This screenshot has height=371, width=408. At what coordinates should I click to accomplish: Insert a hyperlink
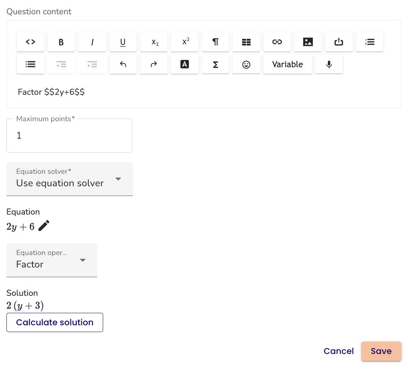(x=277, y=42)
